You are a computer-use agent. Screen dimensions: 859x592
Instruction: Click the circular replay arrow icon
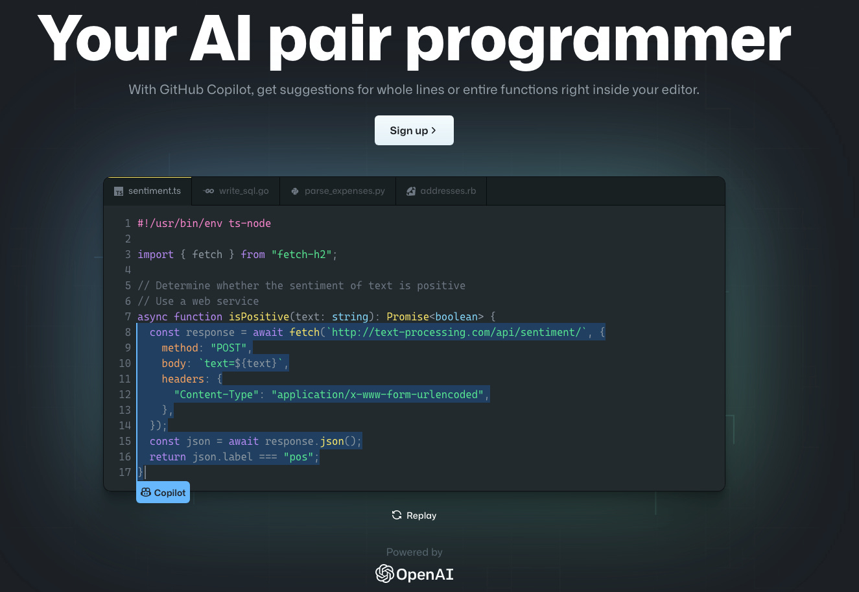coord(397,515)
